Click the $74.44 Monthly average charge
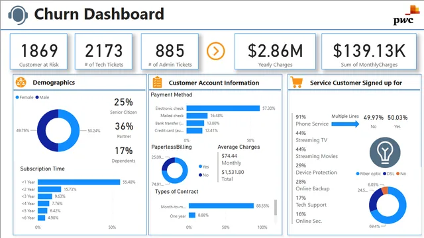Viewport: 424px width, 238px height. [231, 159]
